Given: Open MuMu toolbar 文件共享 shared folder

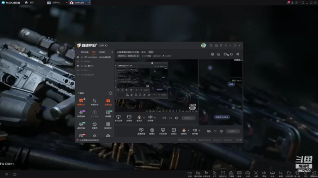Looking at the screenshot, I should click(x=289, y=174).
